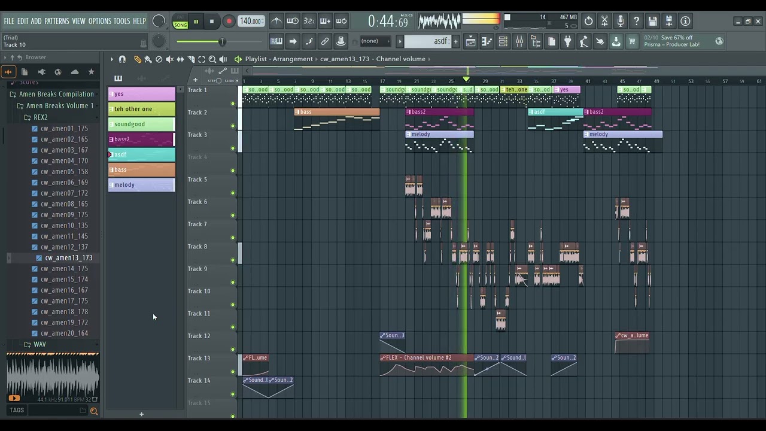
Task: Mute Track 12 using its green LED
Action: coord(233,349)
